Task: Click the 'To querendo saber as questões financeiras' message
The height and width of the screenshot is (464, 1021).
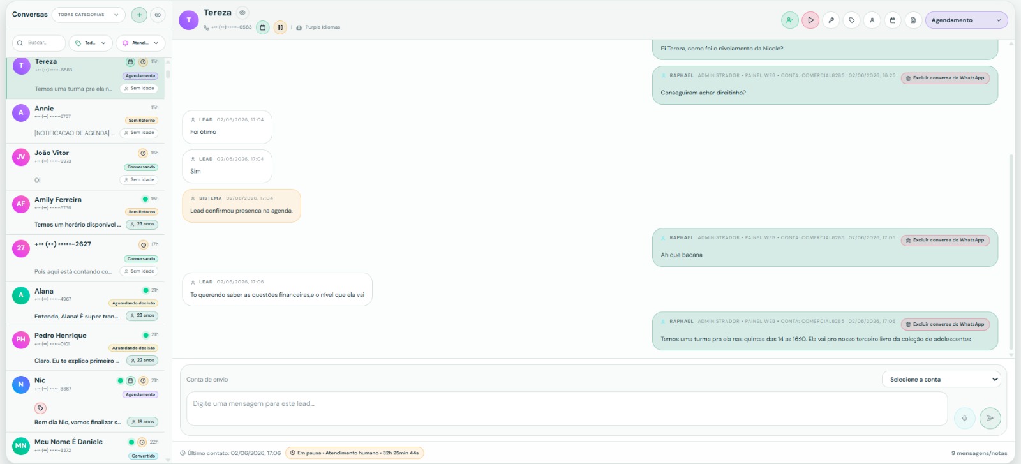Action: 277,289
